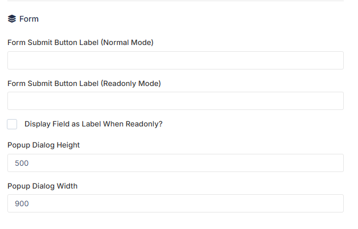Click the 'Display Field as Label When Readonly?' text
The image size is (358, 229).
[x=93, y=124]
